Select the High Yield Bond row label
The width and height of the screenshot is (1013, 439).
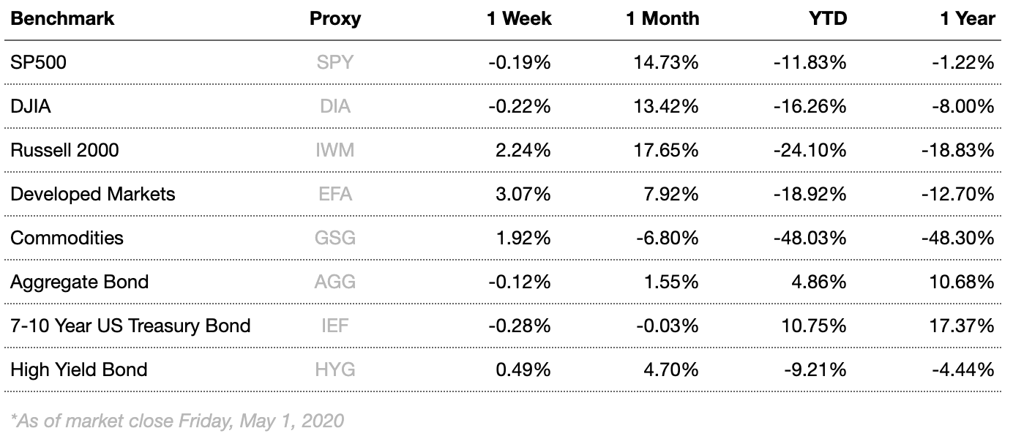[79, 369]
